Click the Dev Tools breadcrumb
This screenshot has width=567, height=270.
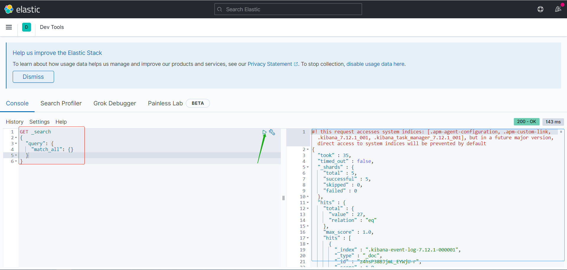tap(52, 27)
